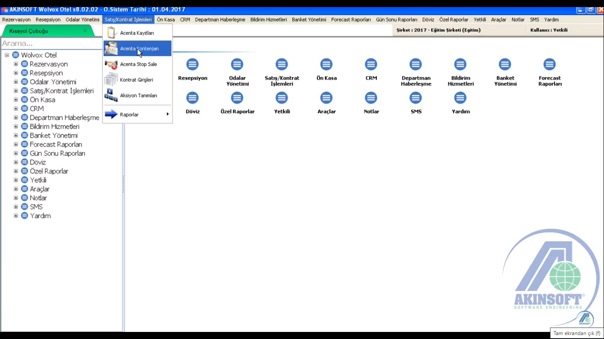The height and width of the screenshot is (339, 604).
Task: Open the Forecast Raporları shortcut icon on the main panel
Action: click(x=550, y=64)
